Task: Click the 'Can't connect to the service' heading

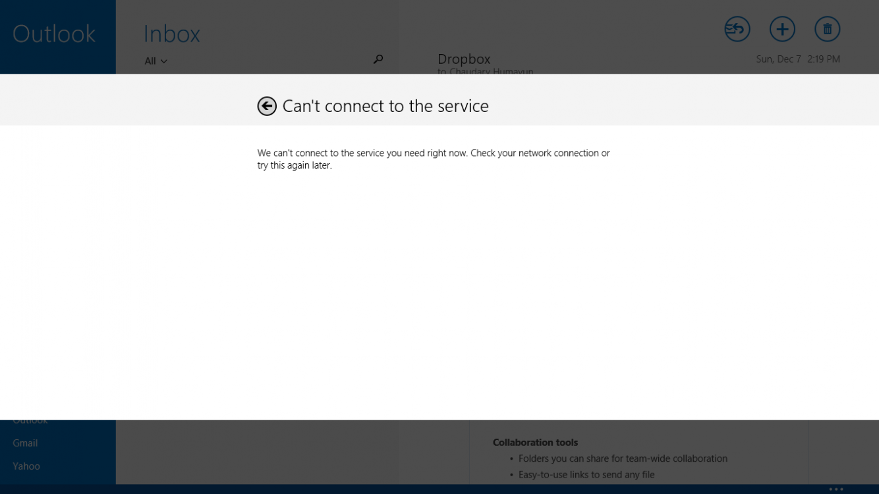Action: click(x=385, y=106)
